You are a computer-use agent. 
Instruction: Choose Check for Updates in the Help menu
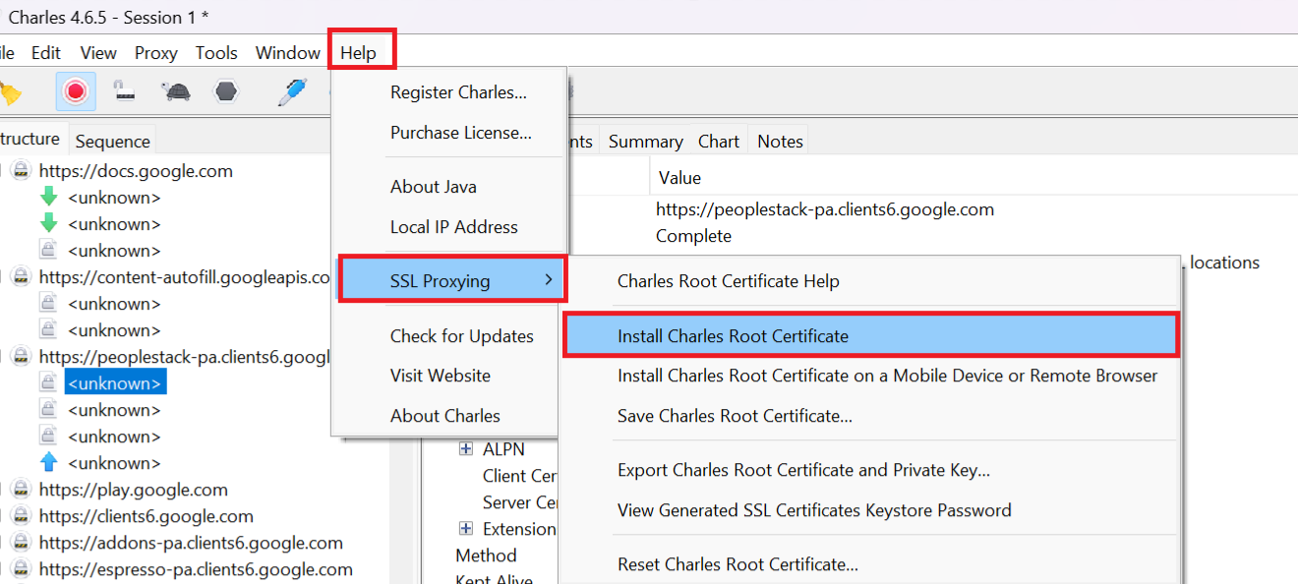pyautogui.click(x=462, y=336)
